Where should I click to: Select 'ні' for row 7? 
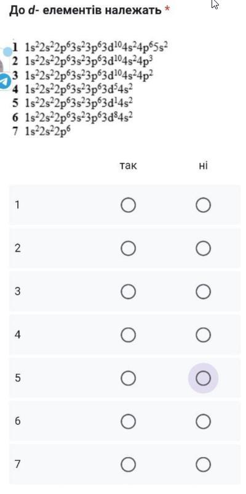204,464
